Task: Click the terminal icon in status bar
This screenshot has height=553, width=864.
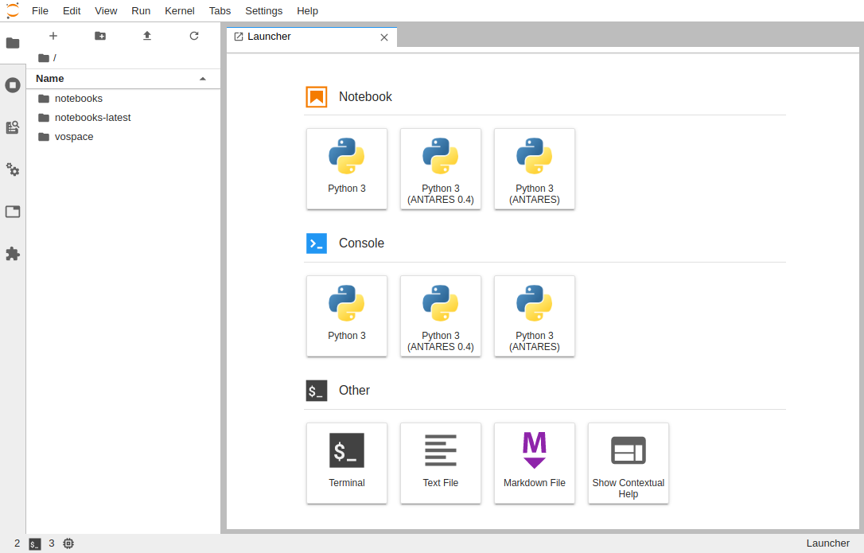Action: coord(35,543)
